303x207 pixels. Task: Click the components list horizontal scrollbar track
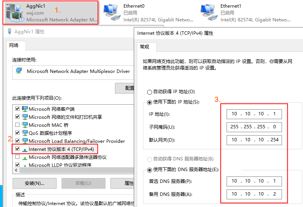pos(77,170)
